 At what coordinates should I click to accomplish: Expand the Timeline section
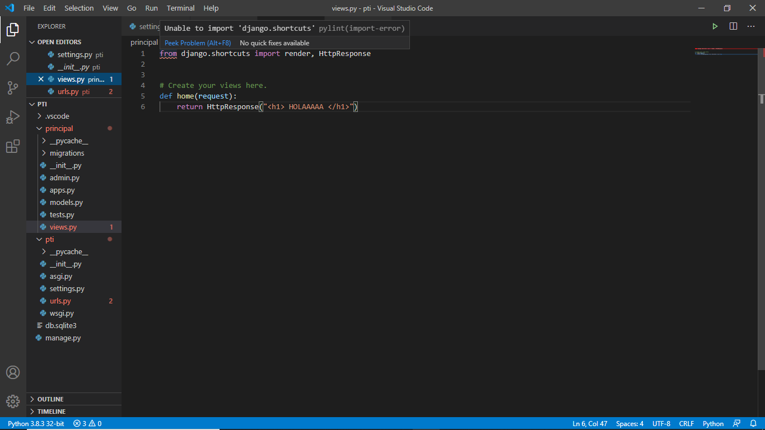(74, 412)
